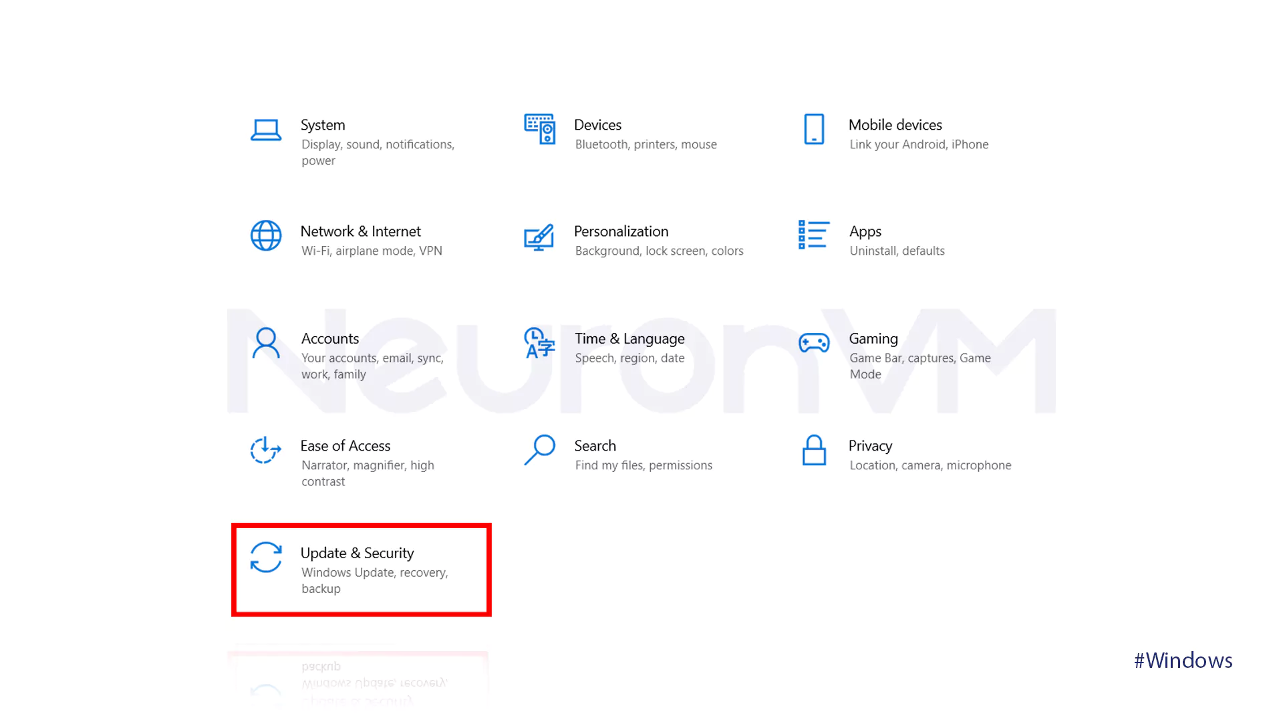Viewport: 1283px width, 722px height.
Task: Click the Update & Security sync arrows icon
Action: (x=266, y=557)
